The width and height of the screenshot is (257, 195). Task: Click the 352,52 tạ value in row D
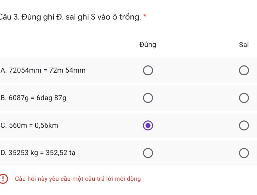coord(60,153)
